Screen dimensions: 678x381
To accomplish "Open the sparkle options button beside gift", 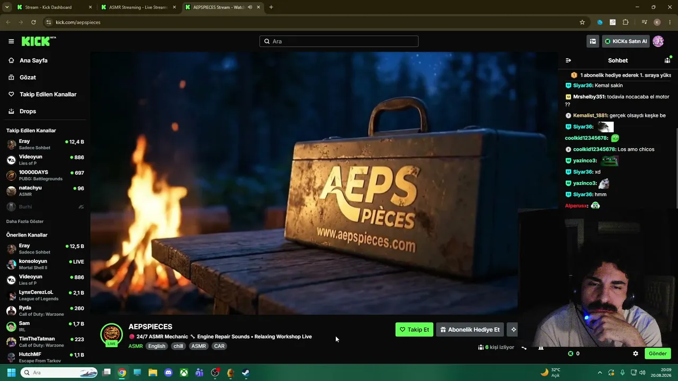I will coord(513,330).
